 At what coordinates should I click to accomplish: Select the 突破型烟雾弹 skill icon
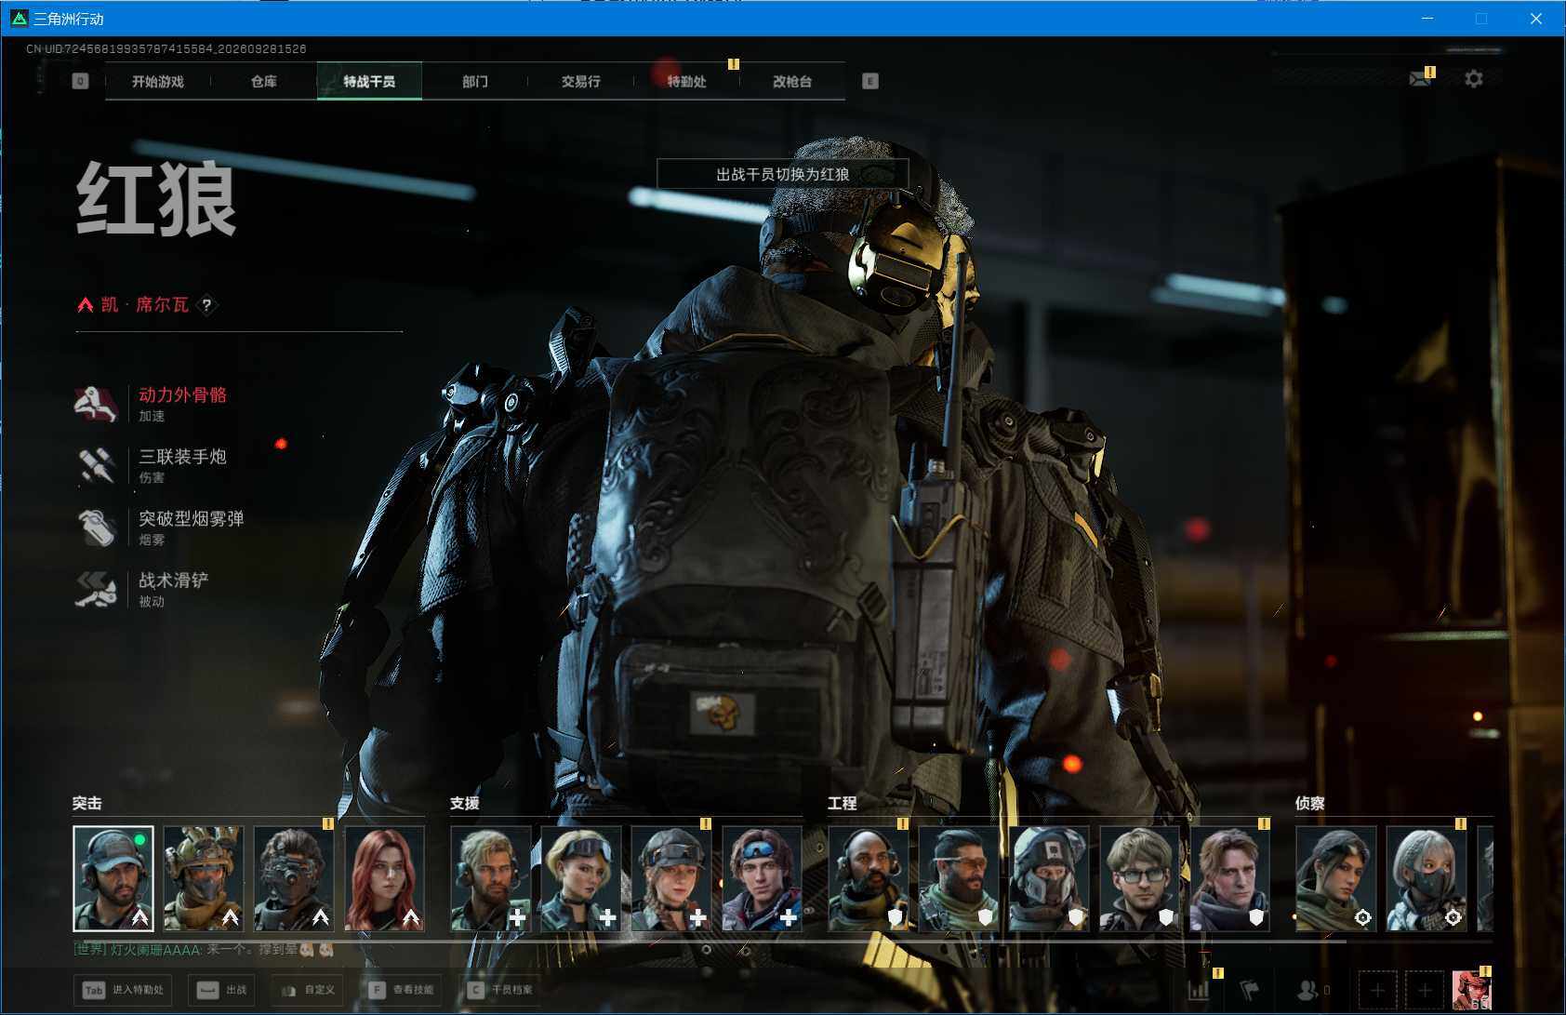click(x=96, y=528)
